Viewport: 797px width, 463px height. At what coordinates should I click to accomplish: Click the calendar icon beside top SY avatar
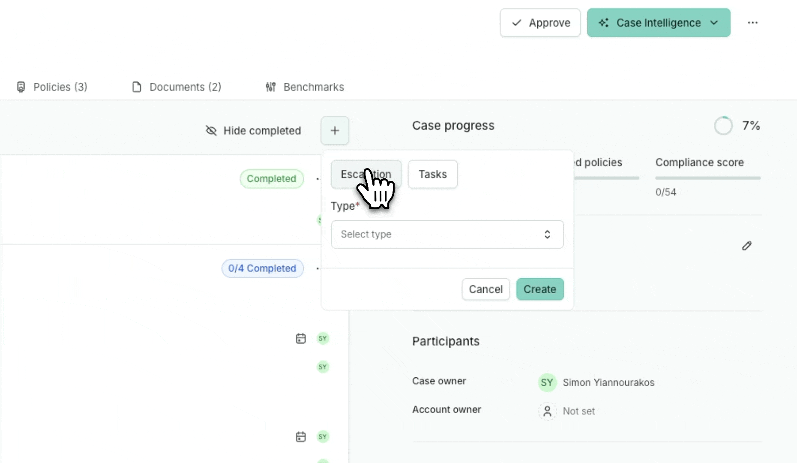point(301,338)
